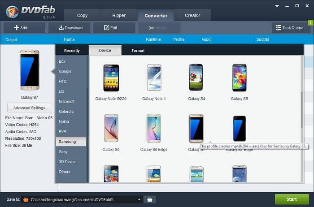This screenshot has width=314, height=207.
Task: Pick the Galaxy S7 profile thumbnail in grid
Action: pos(196,128)
